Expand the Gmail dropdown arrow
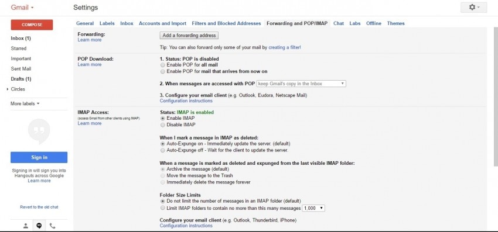Image resolution: width=498 pixels, height=232 pixels. click(32, 8)
